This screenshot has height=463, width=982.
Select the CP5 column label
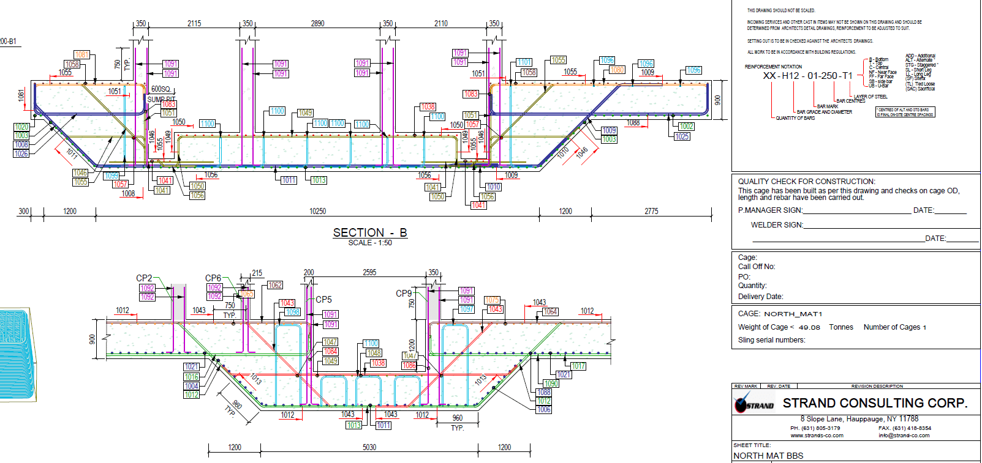point(323,300)
